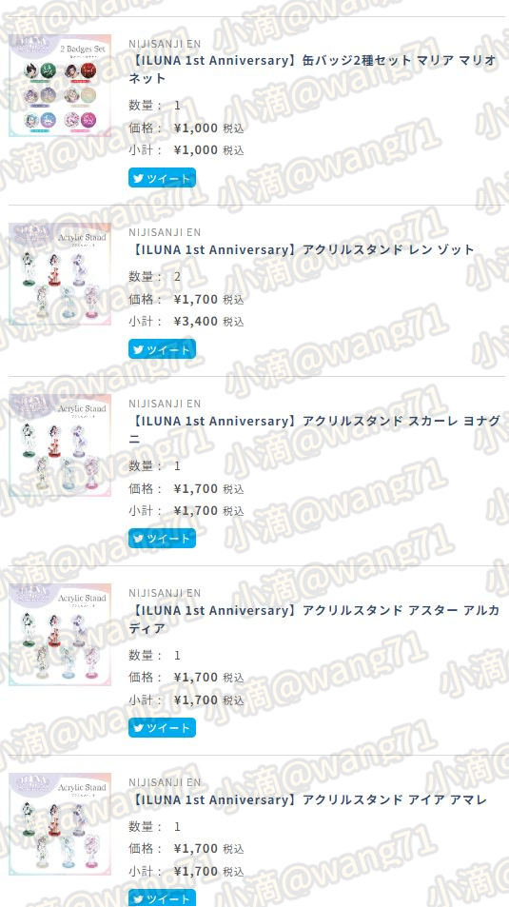This screenshot has height=907, width=509.
Task: Open the Ren Zotto acrylic stand thumbnail
Action: tap(60, 274)
